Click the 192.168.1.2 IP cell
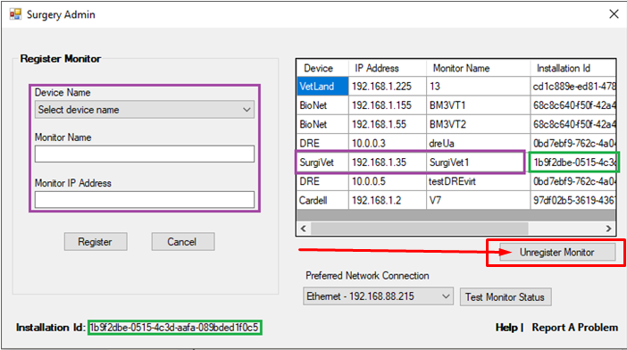 click(388, 200)
